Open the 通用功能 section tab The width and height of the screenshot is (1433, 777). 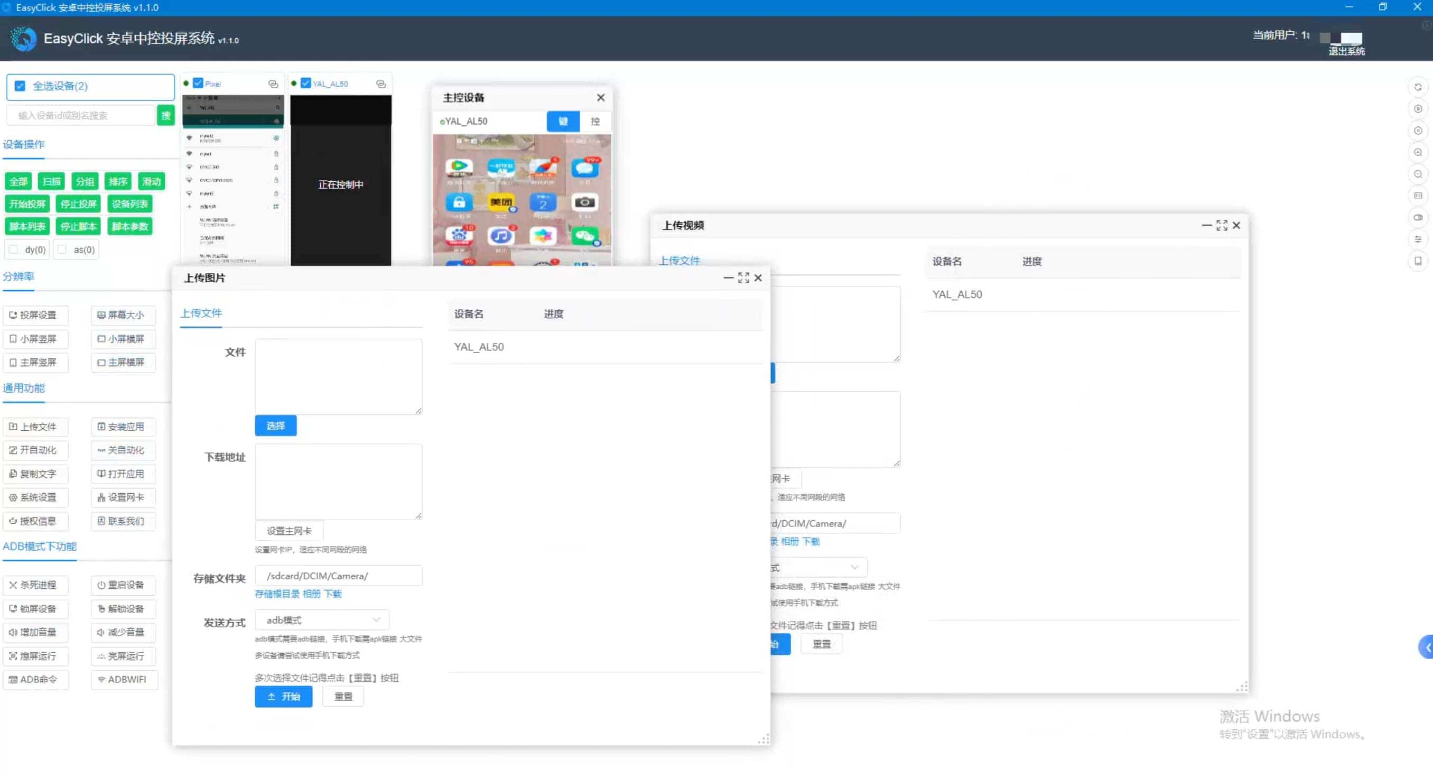(24, 388)
